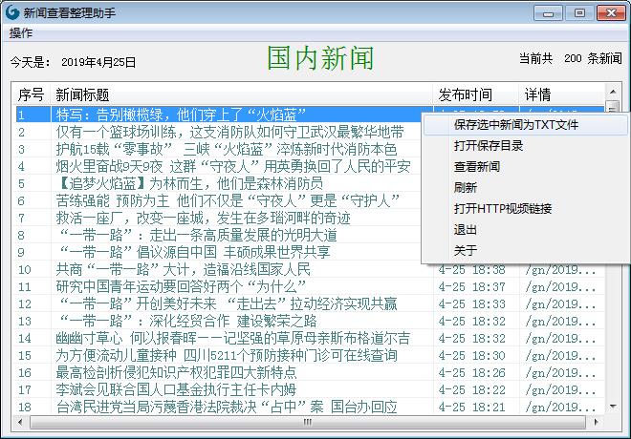Select 刷新 to reload news

point(465,188)
